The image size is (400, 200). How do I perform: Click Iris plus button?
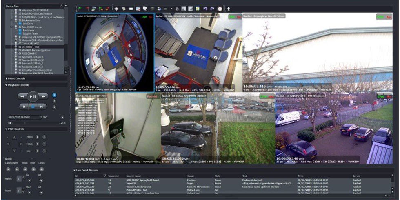pos(37,151)
